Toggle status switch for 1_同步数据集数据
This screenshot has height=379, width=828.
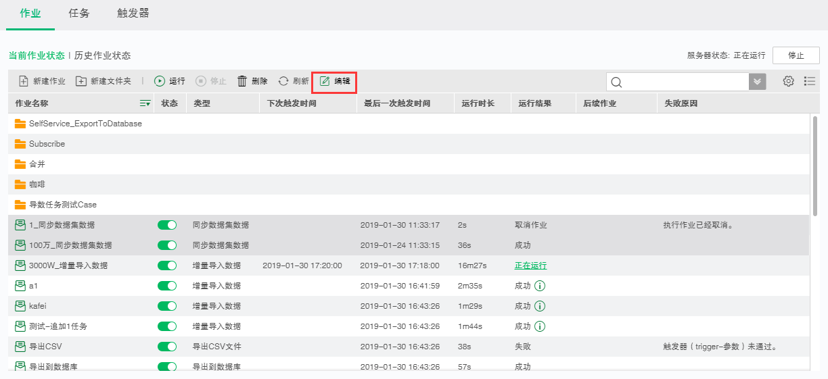166,225
